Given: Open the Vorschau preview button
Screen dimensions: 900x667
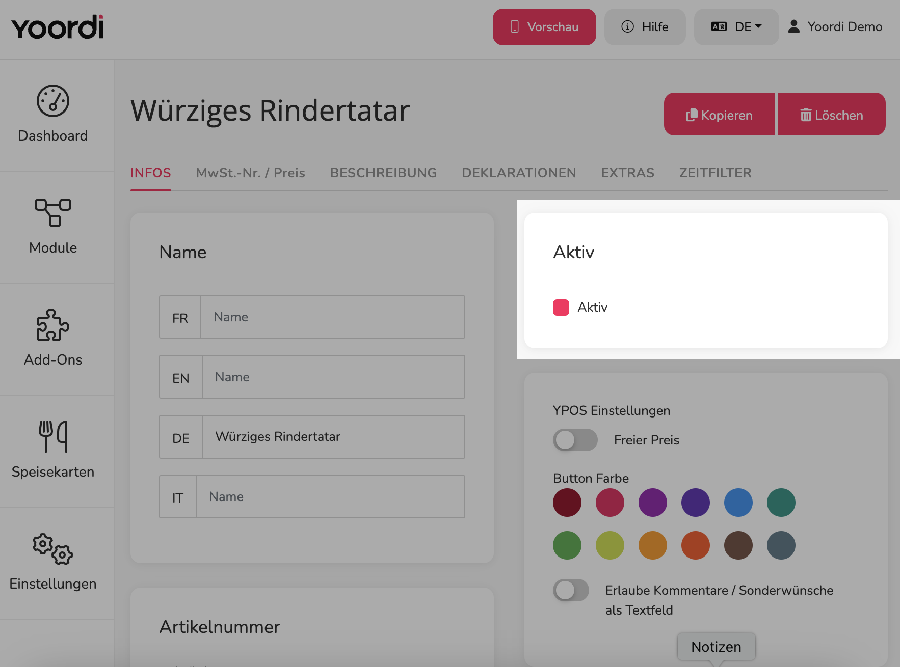Looking at the screenshot, I should [x=544, y=27].
